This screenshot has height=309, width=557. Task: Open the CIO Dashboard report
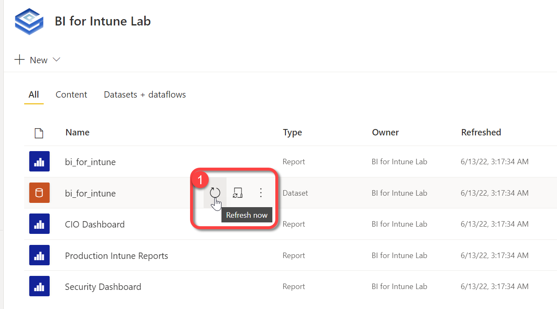(x=95, y=224)
